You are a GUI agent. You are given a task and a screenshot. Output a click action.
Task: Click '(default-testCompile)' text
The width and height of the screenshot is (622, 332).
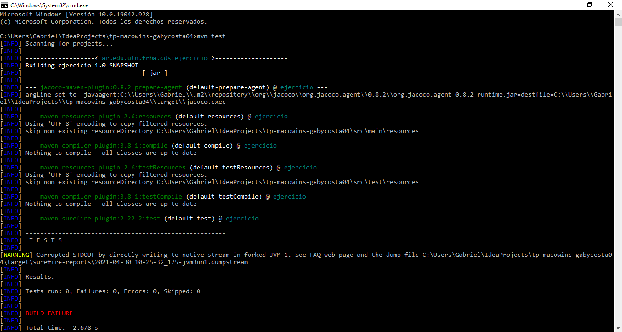click(x=224, y=197)
